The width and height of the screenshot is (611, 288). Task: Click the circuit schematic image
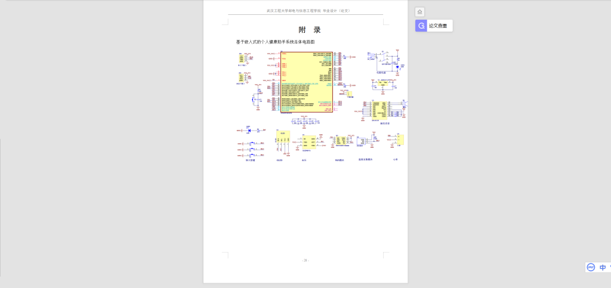point(321,106)
